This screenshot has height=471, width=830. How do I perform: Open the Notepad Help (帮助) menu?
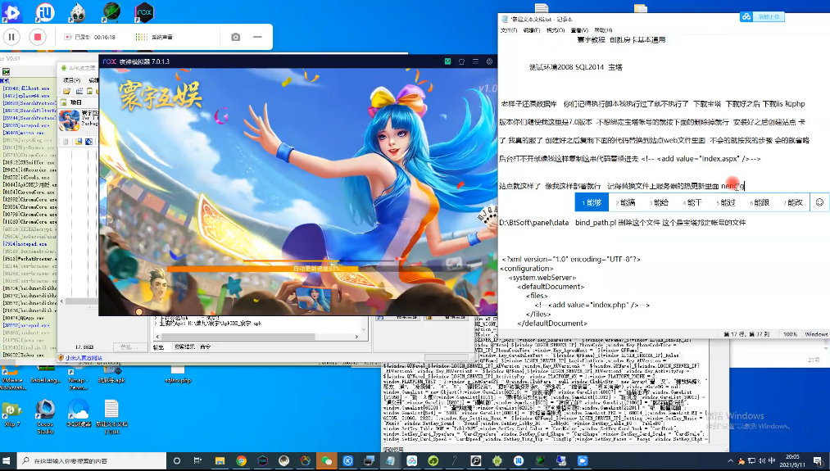click(x=603, y=30)
